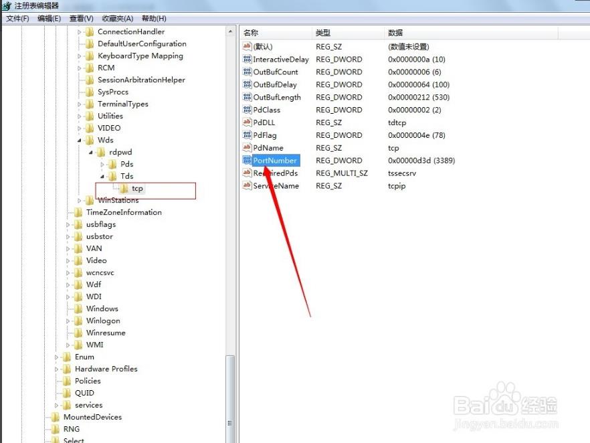This screenshot has height=443, width=590.
Task: Click the PdDLL string value icon
Action: pos(247,122)
